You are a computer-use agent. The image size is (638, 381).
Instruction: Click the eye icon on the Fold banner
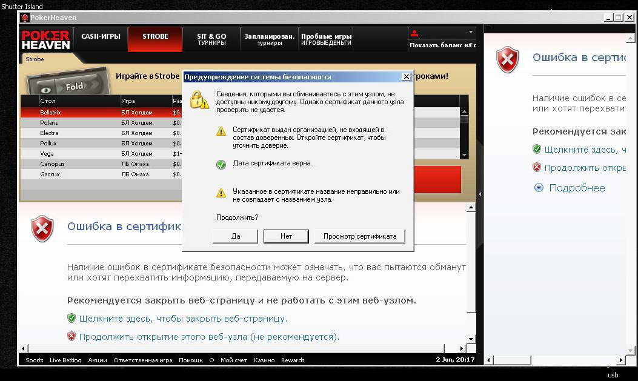pyautogui.click(x=45, y=90)
